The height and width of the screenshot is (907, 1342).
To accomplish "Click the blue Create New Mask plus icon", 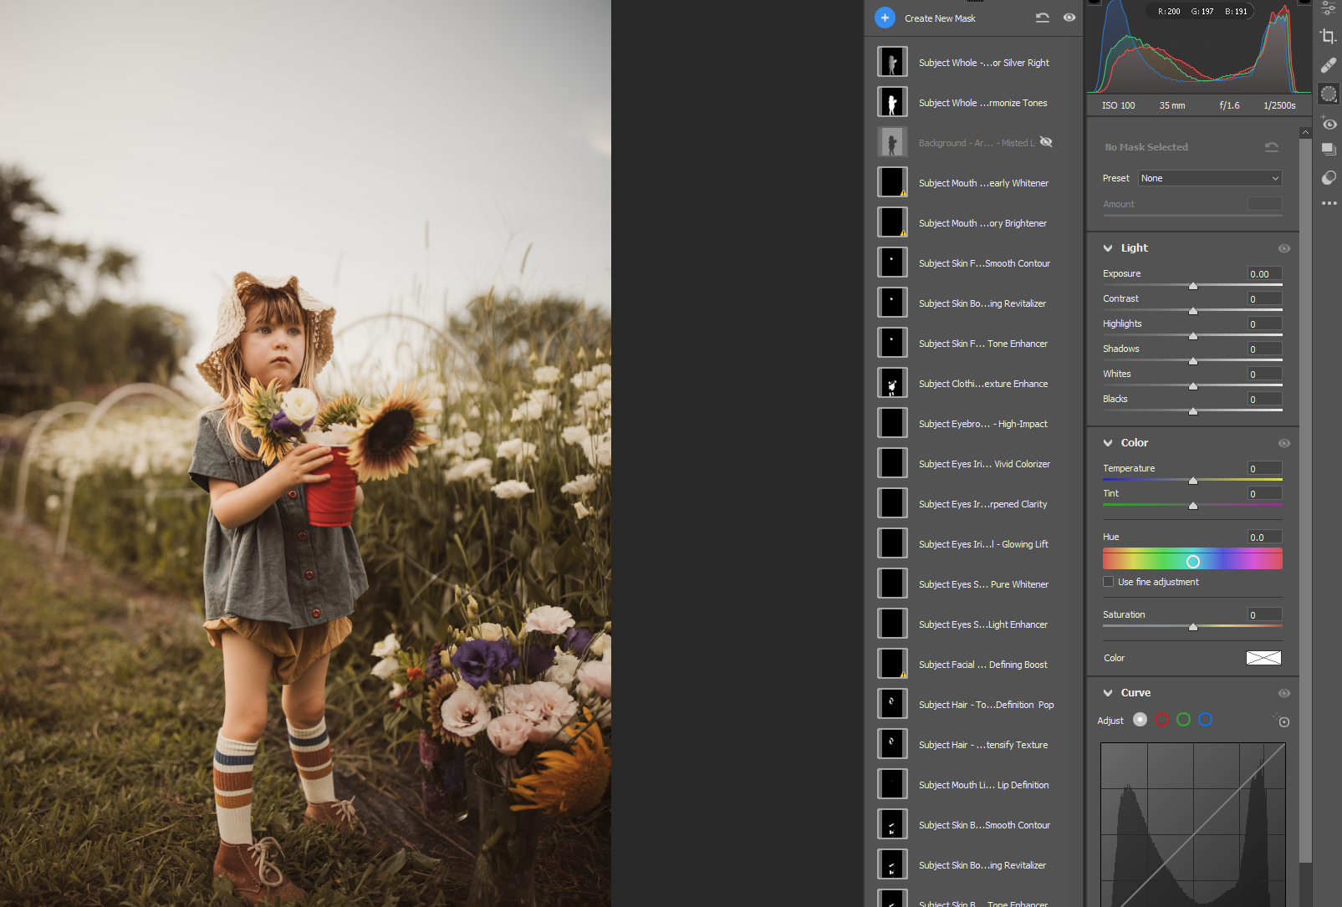I will (885, 18).
